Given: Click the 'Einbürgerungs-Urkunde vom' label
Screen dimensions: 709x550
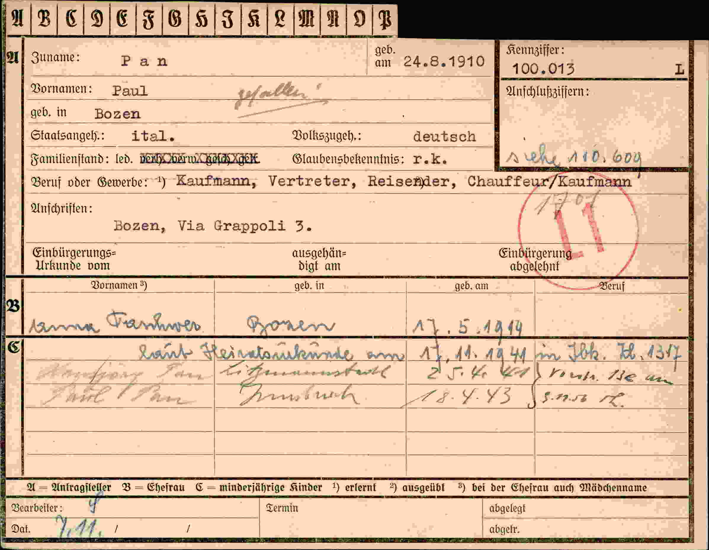Looking at the screenshot, I should tap(74, 259).
